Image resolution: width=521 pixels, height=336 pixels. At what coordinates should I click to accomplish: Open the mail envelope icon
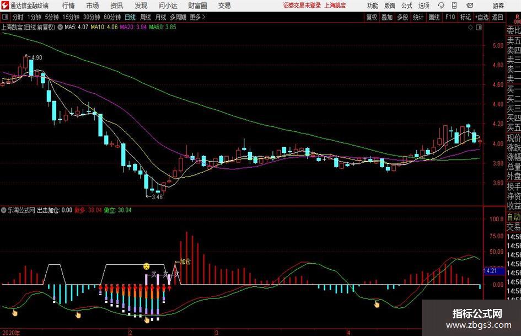tap(470, 6)
